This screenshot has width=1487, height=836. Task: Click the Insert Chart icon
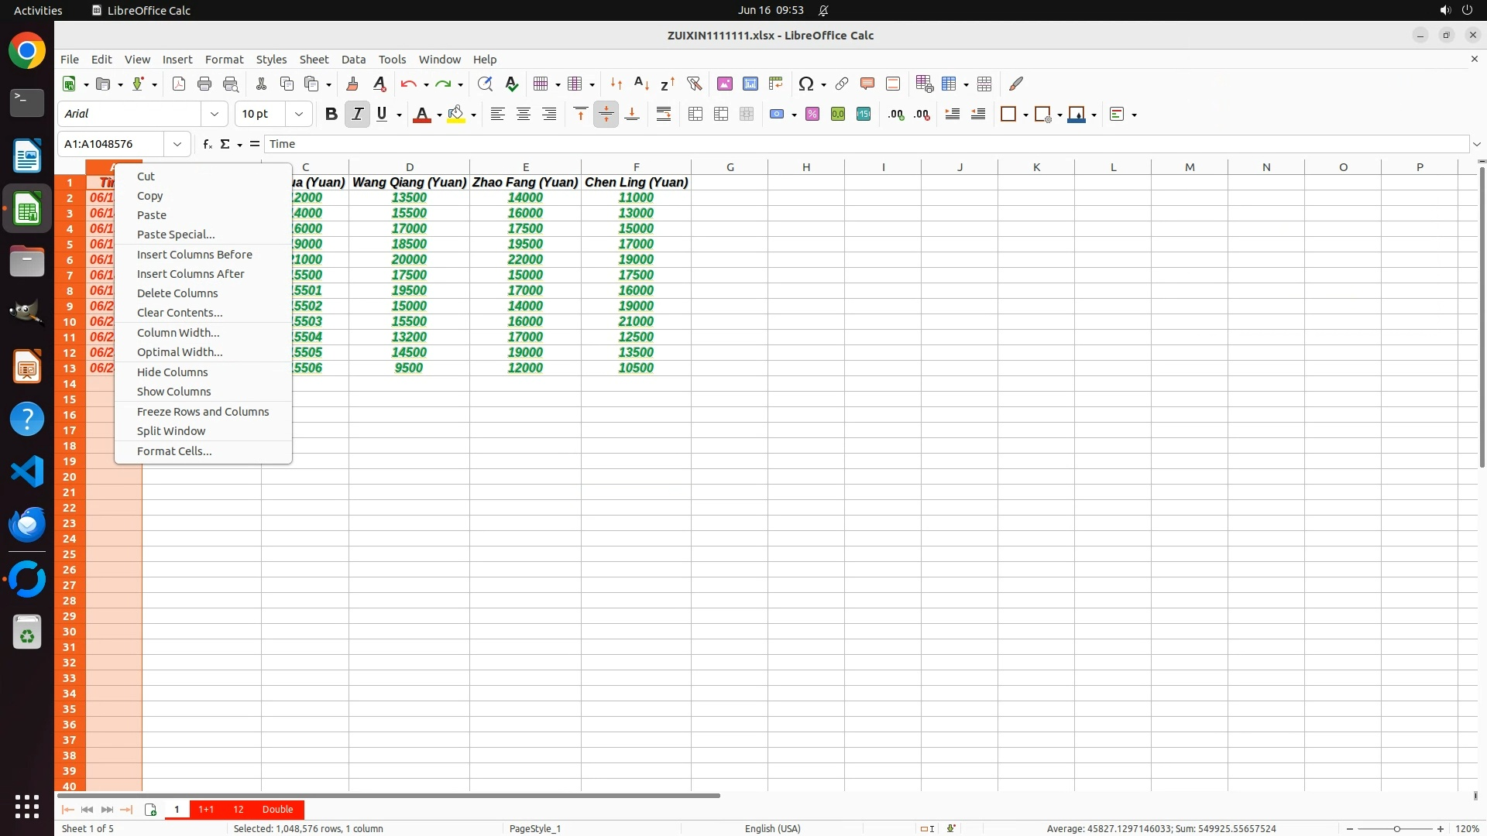[x=750, y=84]
